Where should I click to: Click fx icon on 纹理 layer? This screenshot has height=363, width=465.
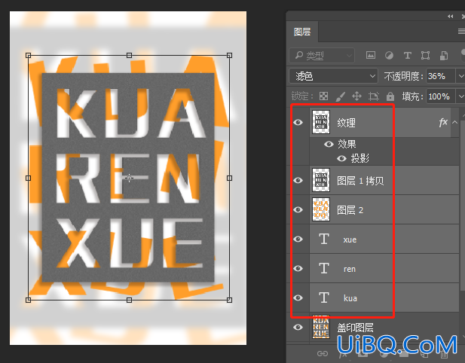coord(443,122)
